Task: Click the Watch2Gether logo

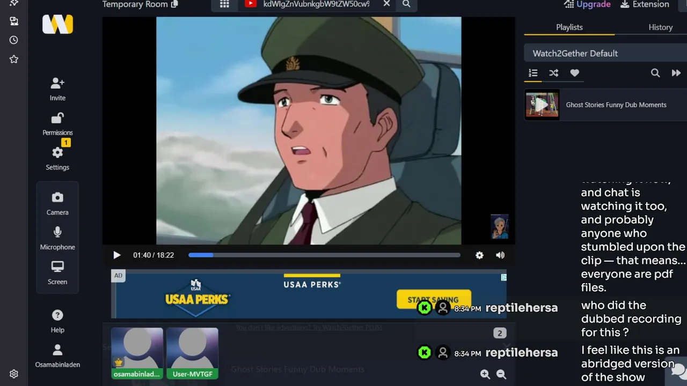Action: (57, 24)
